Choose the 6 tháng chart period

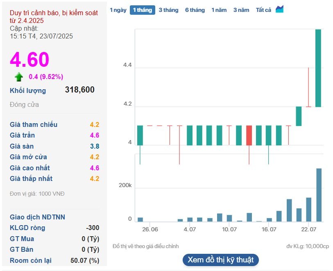(x=195, y=10)
